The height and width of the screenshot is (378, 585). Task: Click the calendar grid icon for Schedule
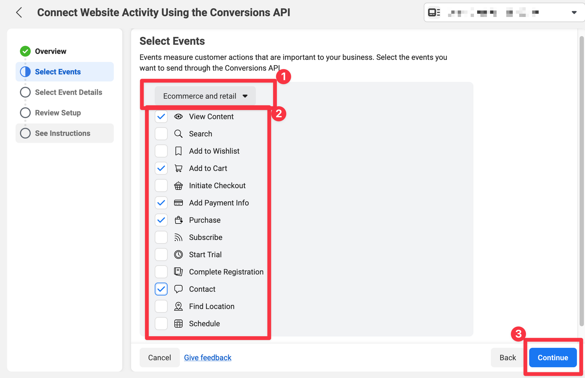coord(178,324)
